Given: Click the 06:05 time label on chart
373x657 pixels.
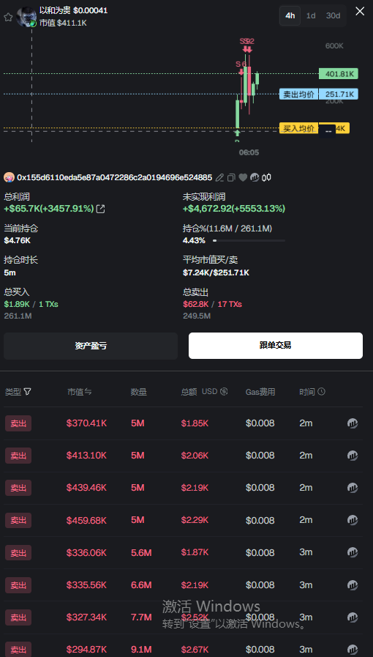Looking at the screenshot, I should [249, 152].
